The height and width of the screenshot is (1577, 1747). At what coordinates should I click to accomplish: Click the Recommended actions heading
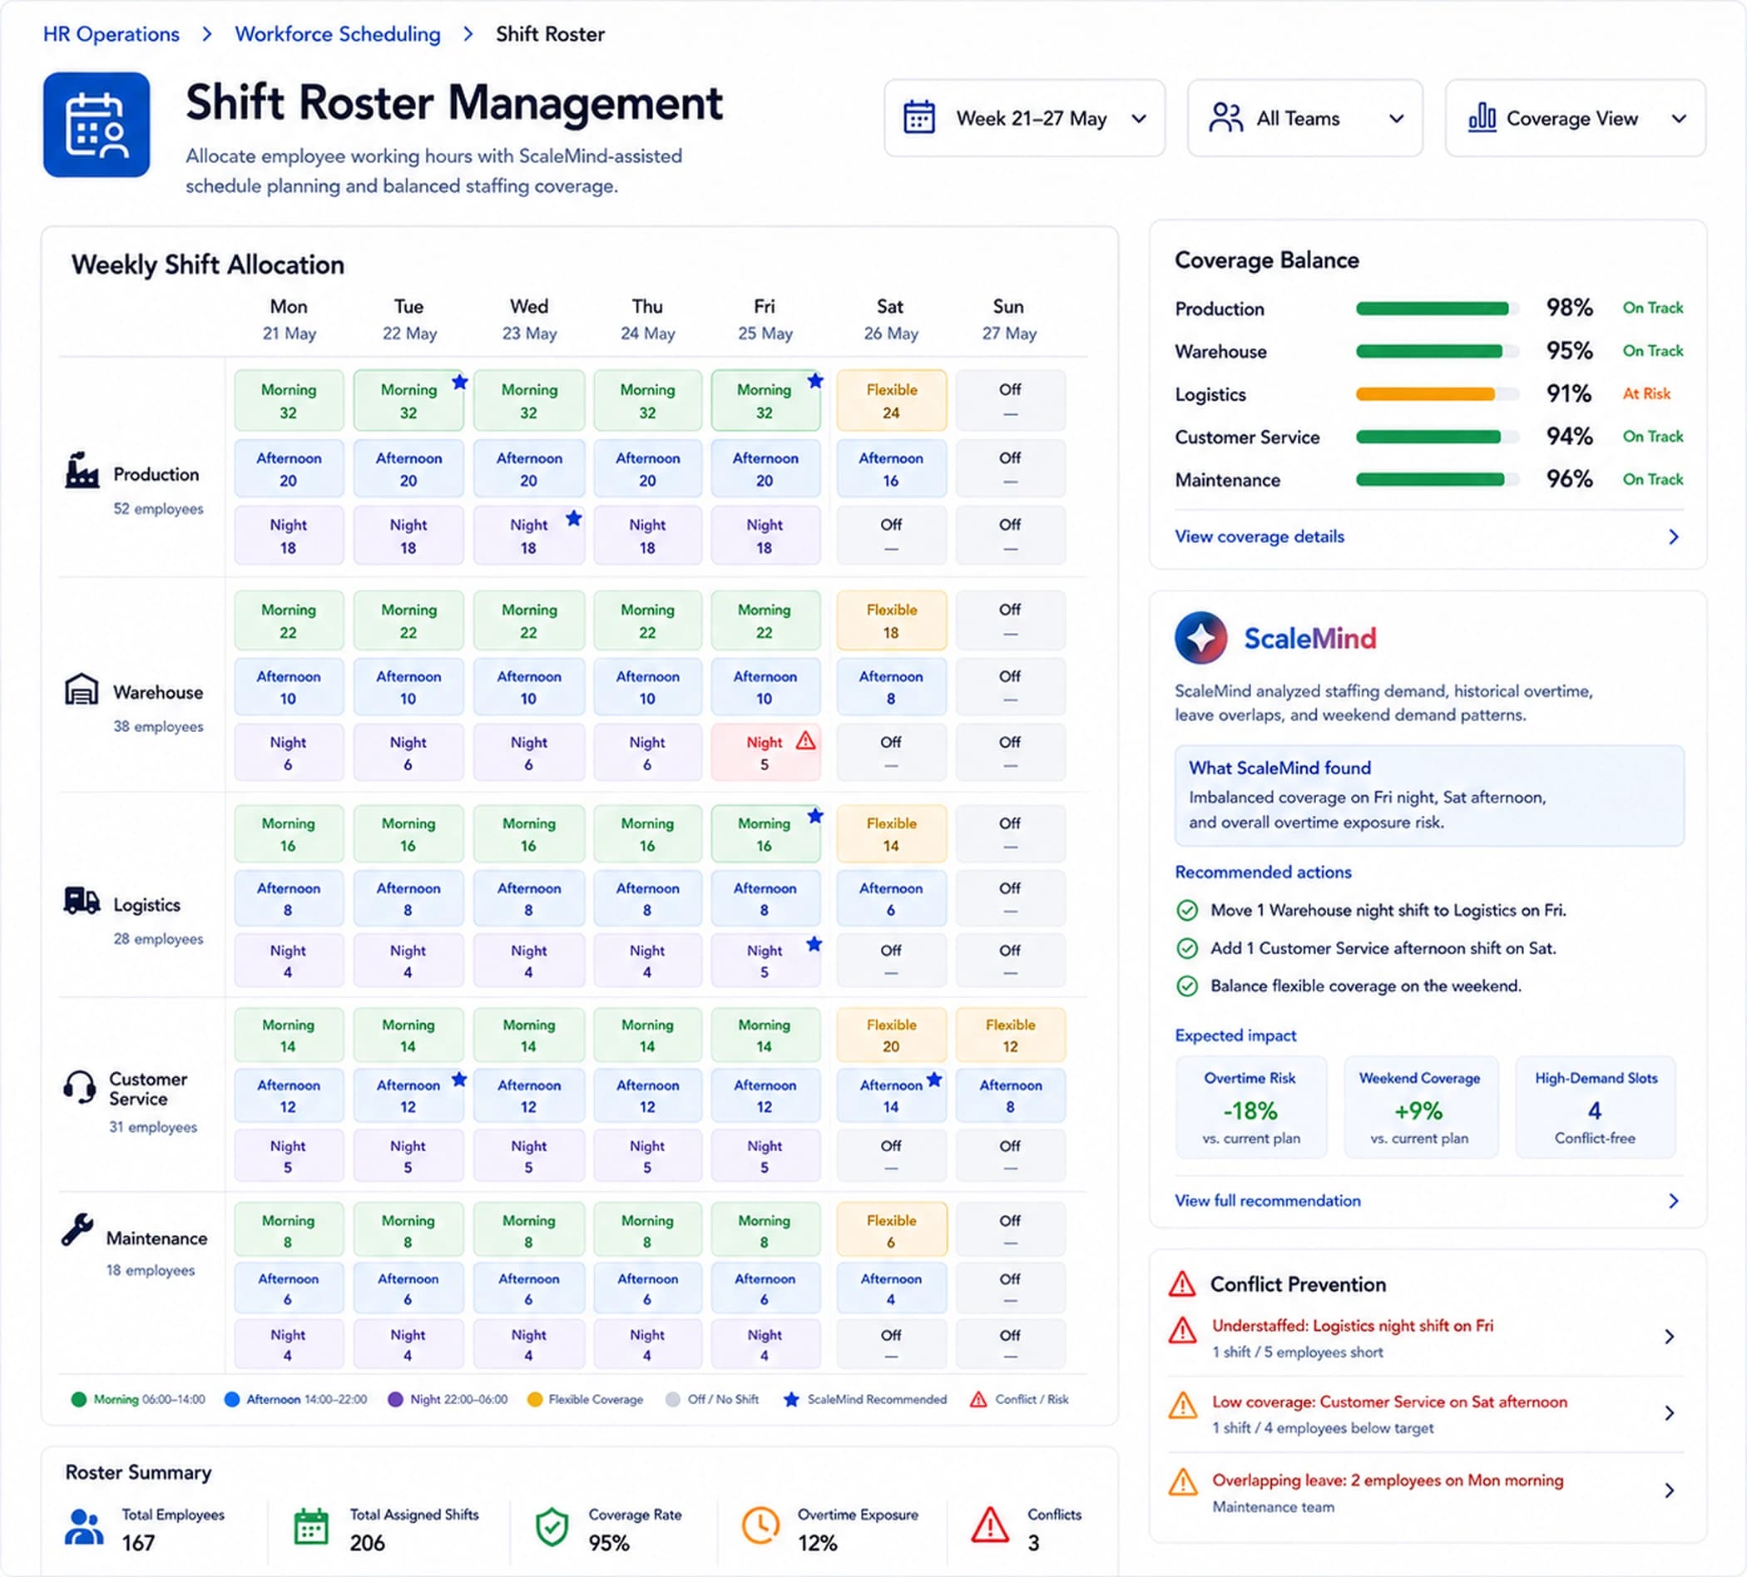click(x=1263, y=872)
